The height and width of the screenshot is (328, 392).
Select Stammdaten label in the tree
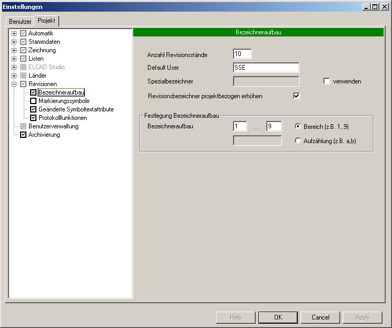coord(44,42)
